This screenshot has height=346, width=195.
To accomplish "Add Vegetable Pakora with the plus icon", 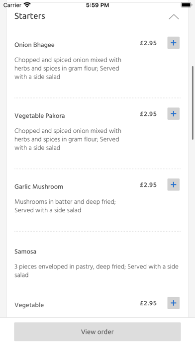I will (173, 114).
